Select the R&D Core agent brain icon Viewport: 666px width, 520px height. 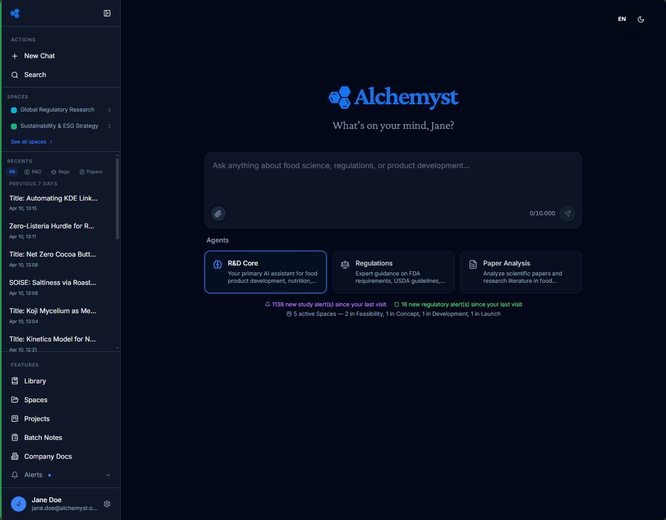[x=218, y=264]
